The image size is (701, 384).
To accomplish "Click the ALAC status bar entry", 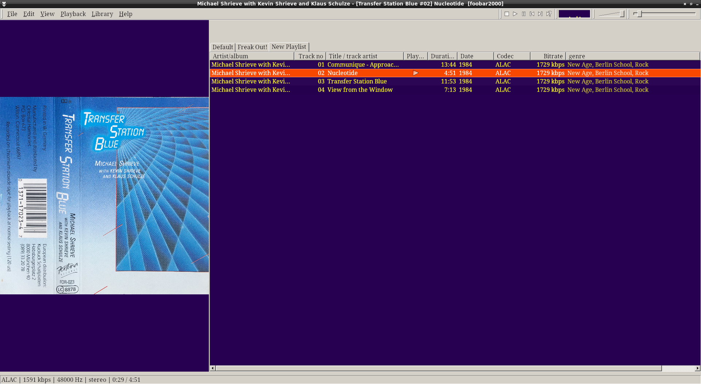I will coord(9,380).
